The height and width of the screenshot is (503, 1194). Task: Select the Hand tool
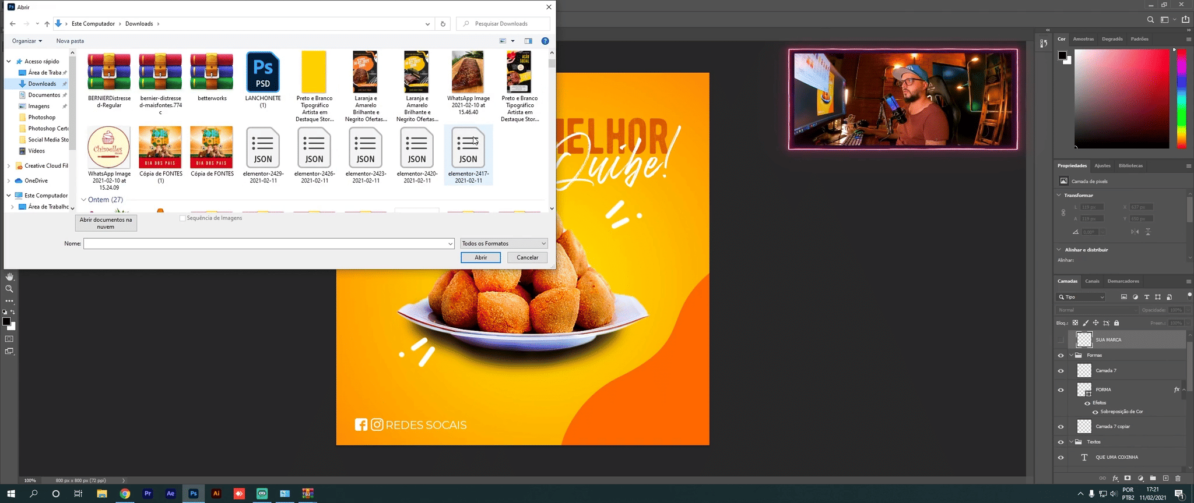9,277
